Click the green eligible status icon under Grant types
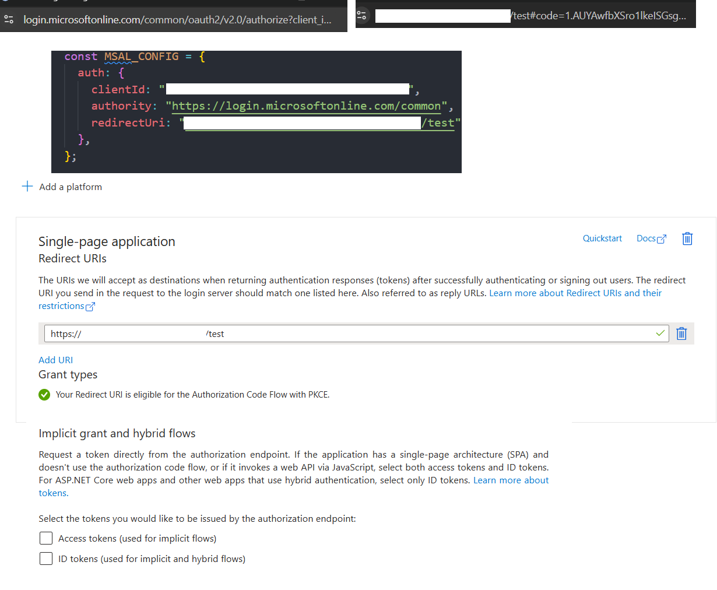 point(44,395)
